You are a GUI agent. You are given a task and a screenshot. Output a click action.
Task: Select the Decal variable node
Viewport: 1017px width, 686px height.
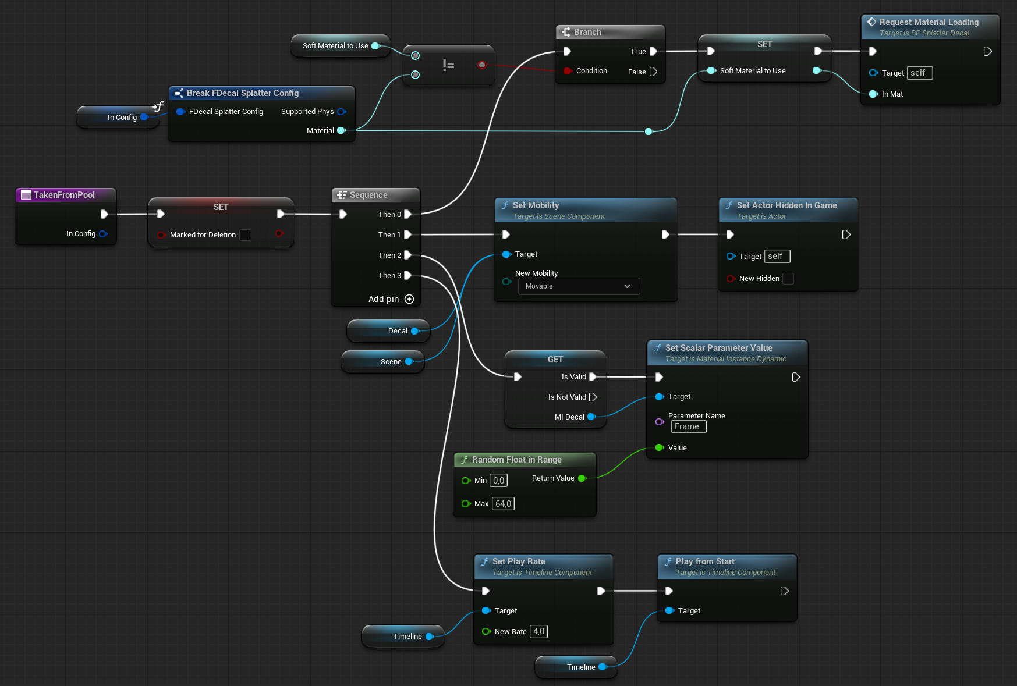coord(388,331)
